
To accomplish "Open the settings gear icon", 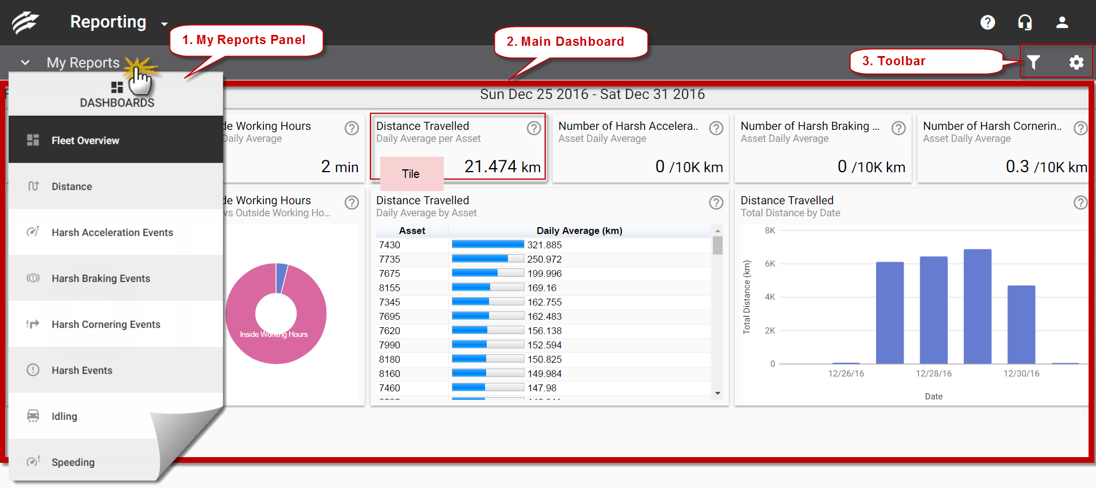I will click(x=1076, y=62).
